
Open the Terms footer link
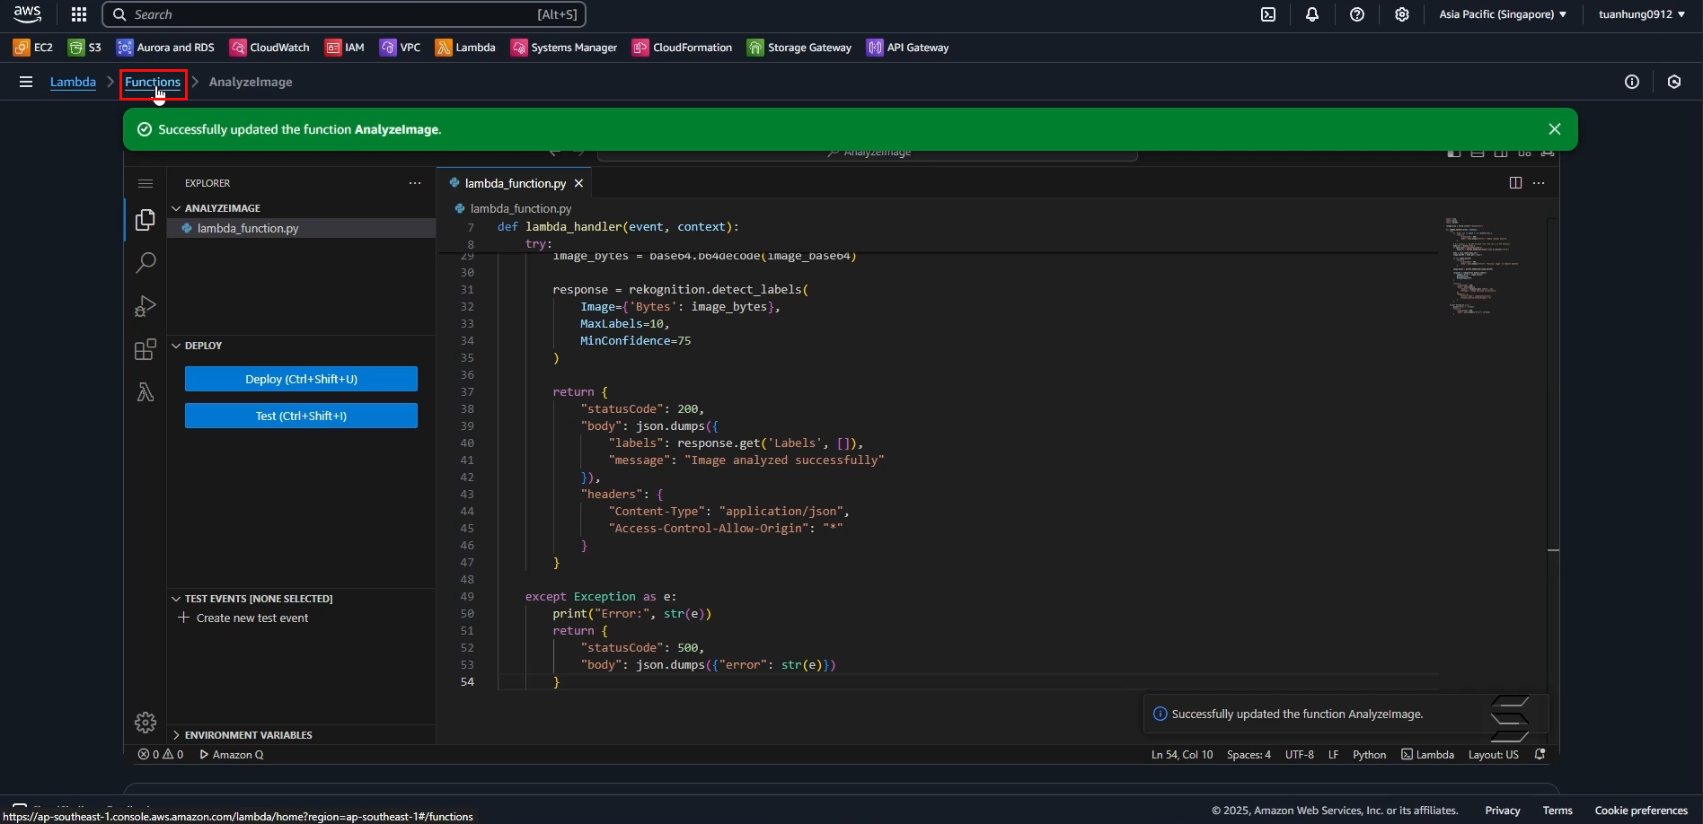pyautogui.click(x=1557, y=811)
